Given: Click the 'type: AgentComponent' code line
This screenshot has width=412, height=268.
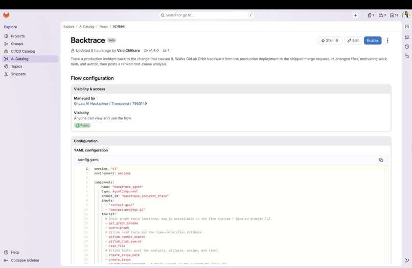Looking at the screenshot, I should [x=120, y=191].
